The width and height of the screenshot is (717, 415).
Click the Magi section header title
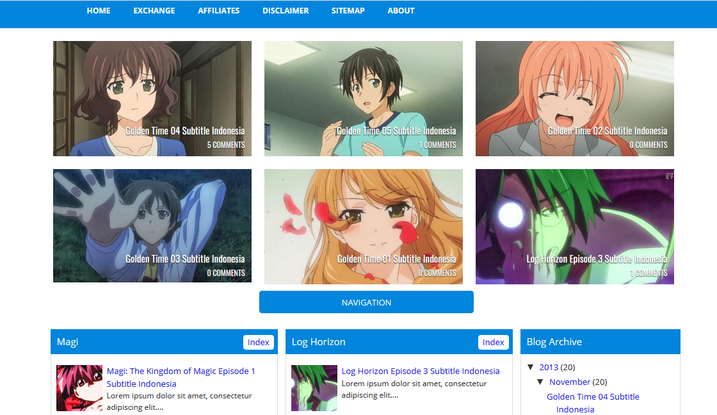pyautogui.click(x=68, y=342)
